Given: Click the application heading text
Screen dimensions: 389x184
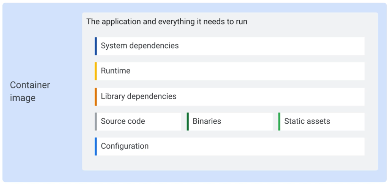Looking at the screenshot, I should coord(167,22).
